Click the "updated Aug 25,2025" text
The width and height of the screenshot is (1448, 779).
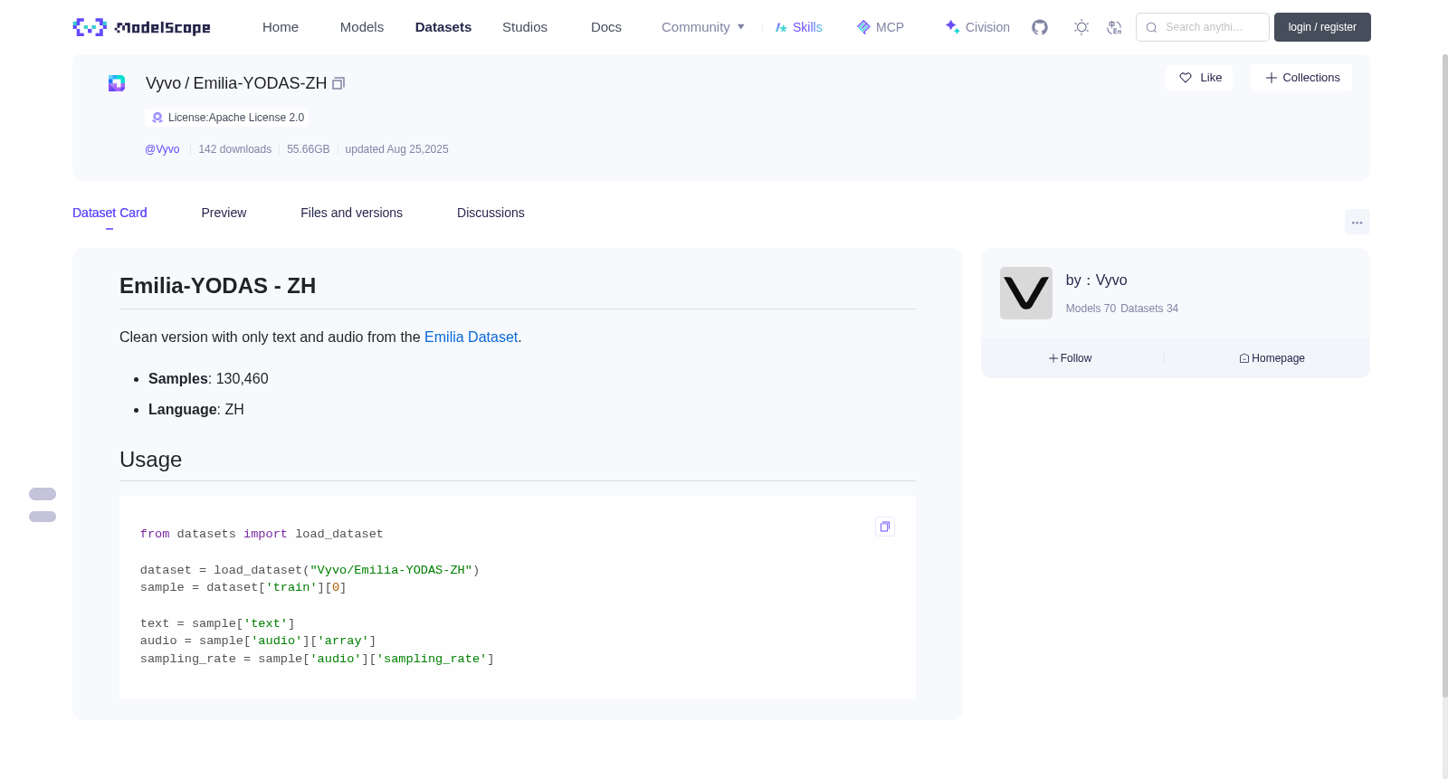tap(396, 149)
